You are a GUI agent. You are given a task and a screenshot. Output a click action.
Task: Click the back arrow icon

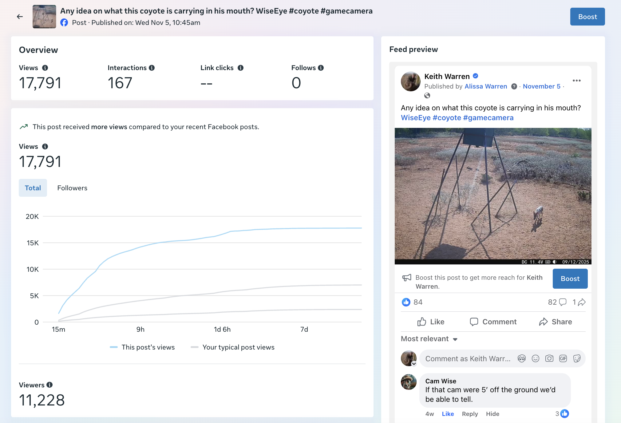click(x=20, y=17)
